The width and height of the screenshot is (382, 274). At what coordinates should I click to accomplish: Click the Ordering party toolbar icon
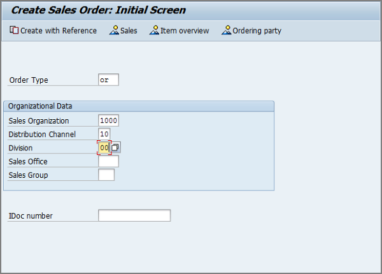[x=226, y=31]
